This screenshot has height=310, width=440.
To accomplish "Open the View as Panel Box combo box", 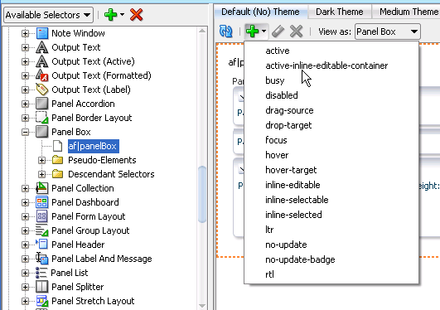I will (x=388, y=31).
